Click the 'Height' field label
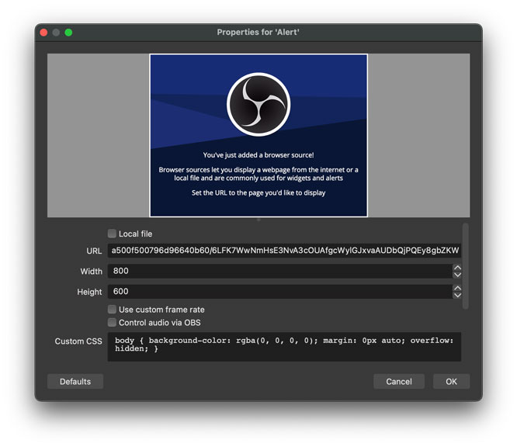The height and width of the screenshot is (447, 517). (89, 292)
